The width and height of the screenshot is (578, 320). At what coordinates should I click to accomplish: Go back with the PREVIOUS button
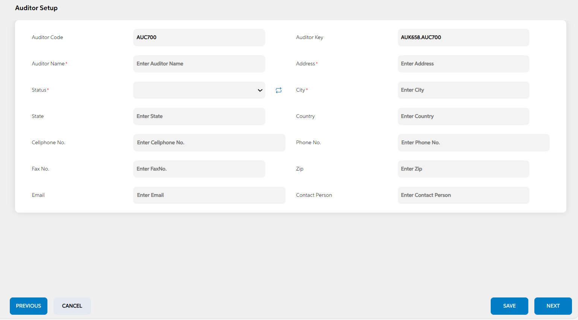click(x=29, y=306)
